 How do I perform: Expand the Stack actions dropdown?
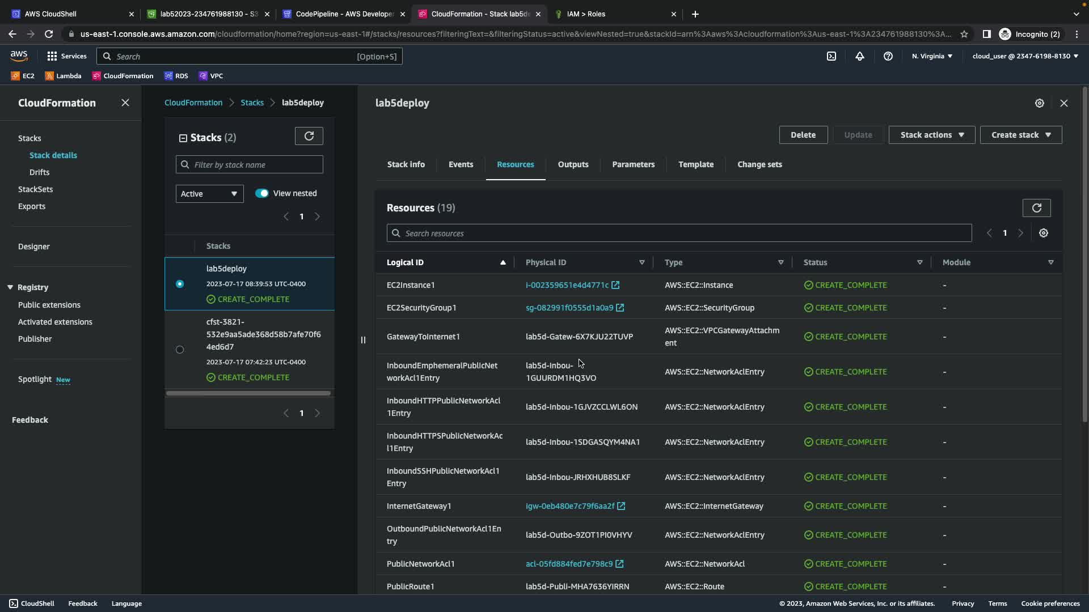pyautogui.click(x=931, y=135)
